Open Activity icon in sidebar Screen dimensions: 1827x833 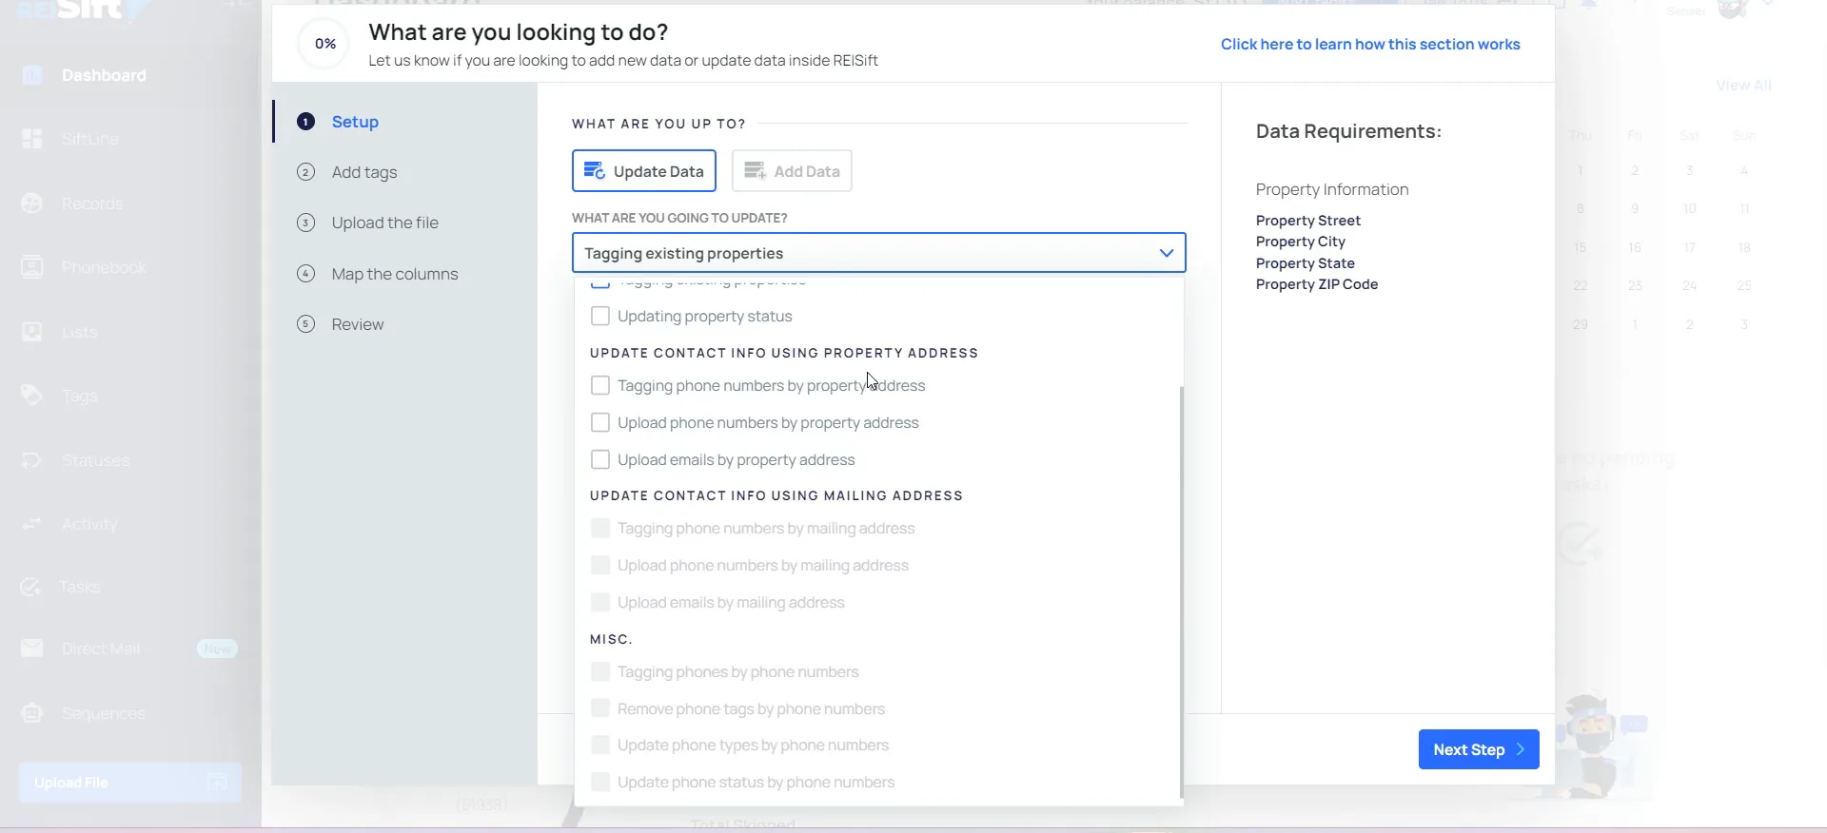[32, 524]
